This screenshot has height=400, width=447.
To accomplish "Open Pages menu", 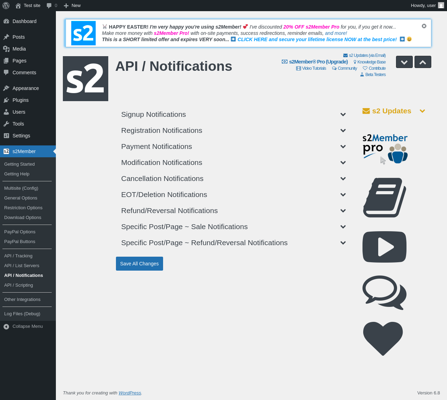I will [28, 61].
